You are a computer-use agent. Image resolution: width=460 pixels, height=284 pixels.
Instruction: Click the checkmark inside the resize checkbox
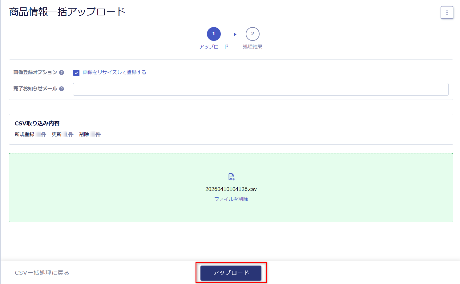[x=76, y=73]
